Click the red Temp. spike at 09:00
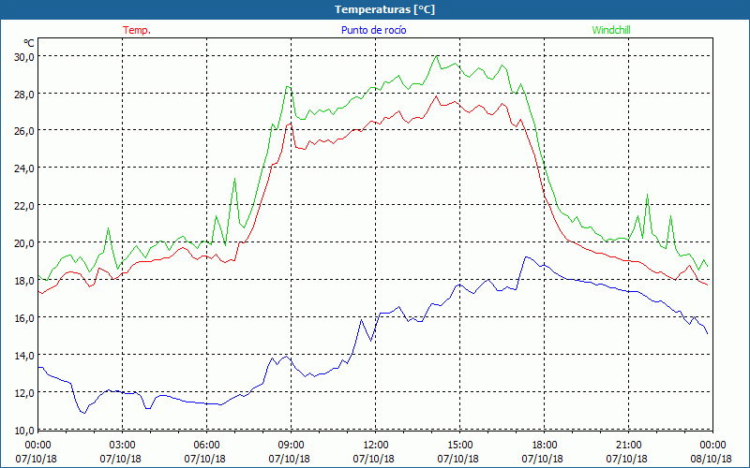 290,124
